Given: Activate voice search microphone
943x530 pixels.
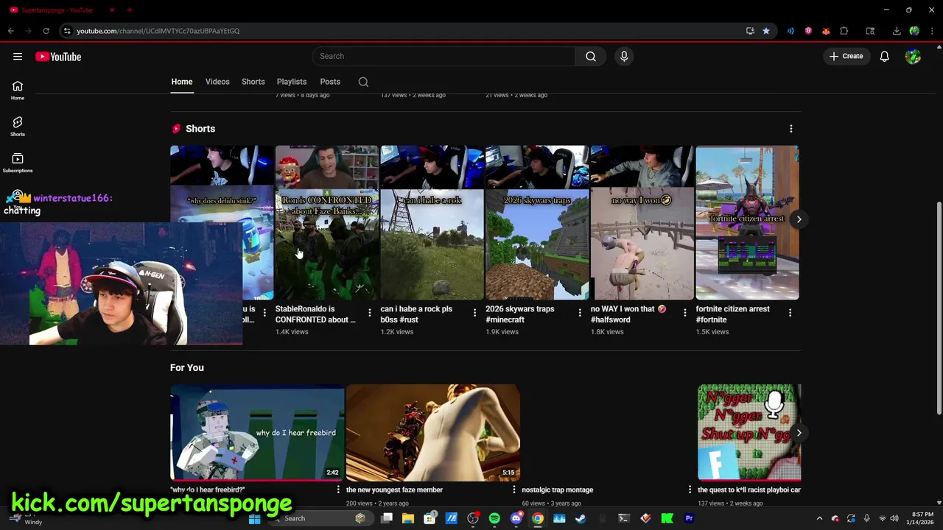Looking at the screenshot, I should pyautogui.click(x=624, y=56).
